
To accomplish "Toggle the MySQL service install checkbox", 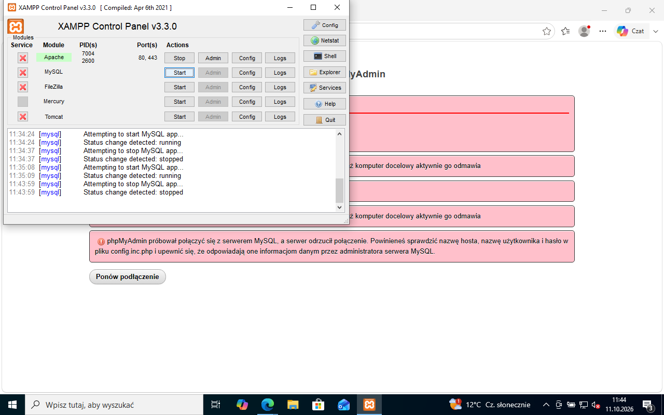I will [23, 73].
